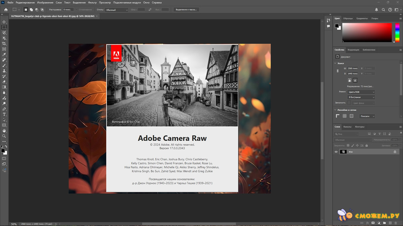Open the notifications bell
The height and width of the screenshot is (226, 403).
376,10
